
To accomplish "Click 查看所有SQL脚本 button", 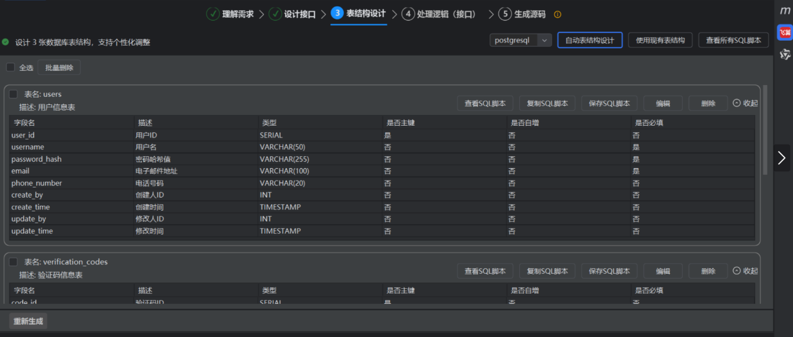I will 734,41.
